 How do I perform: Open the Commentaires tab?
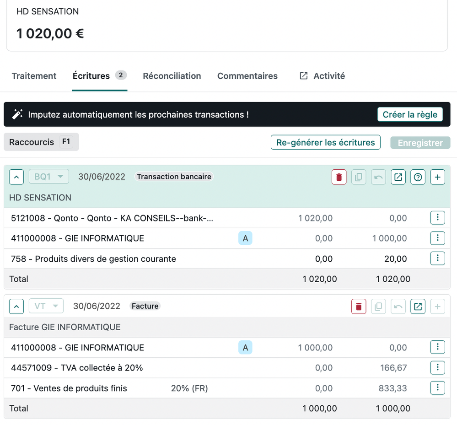[247, 76]
